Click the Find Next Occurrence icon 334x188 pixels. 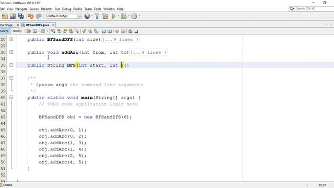65,31
